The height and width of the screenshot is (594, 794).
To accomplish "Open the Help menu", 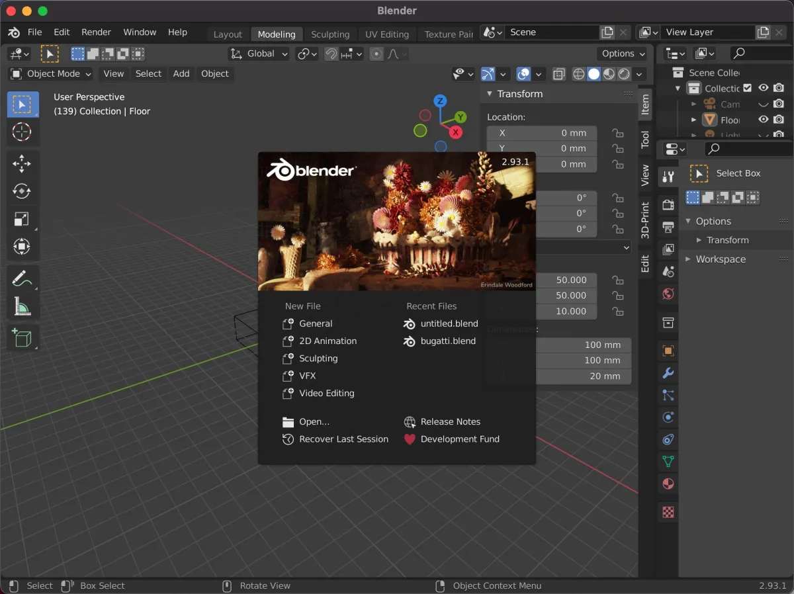I will point(177,32).
